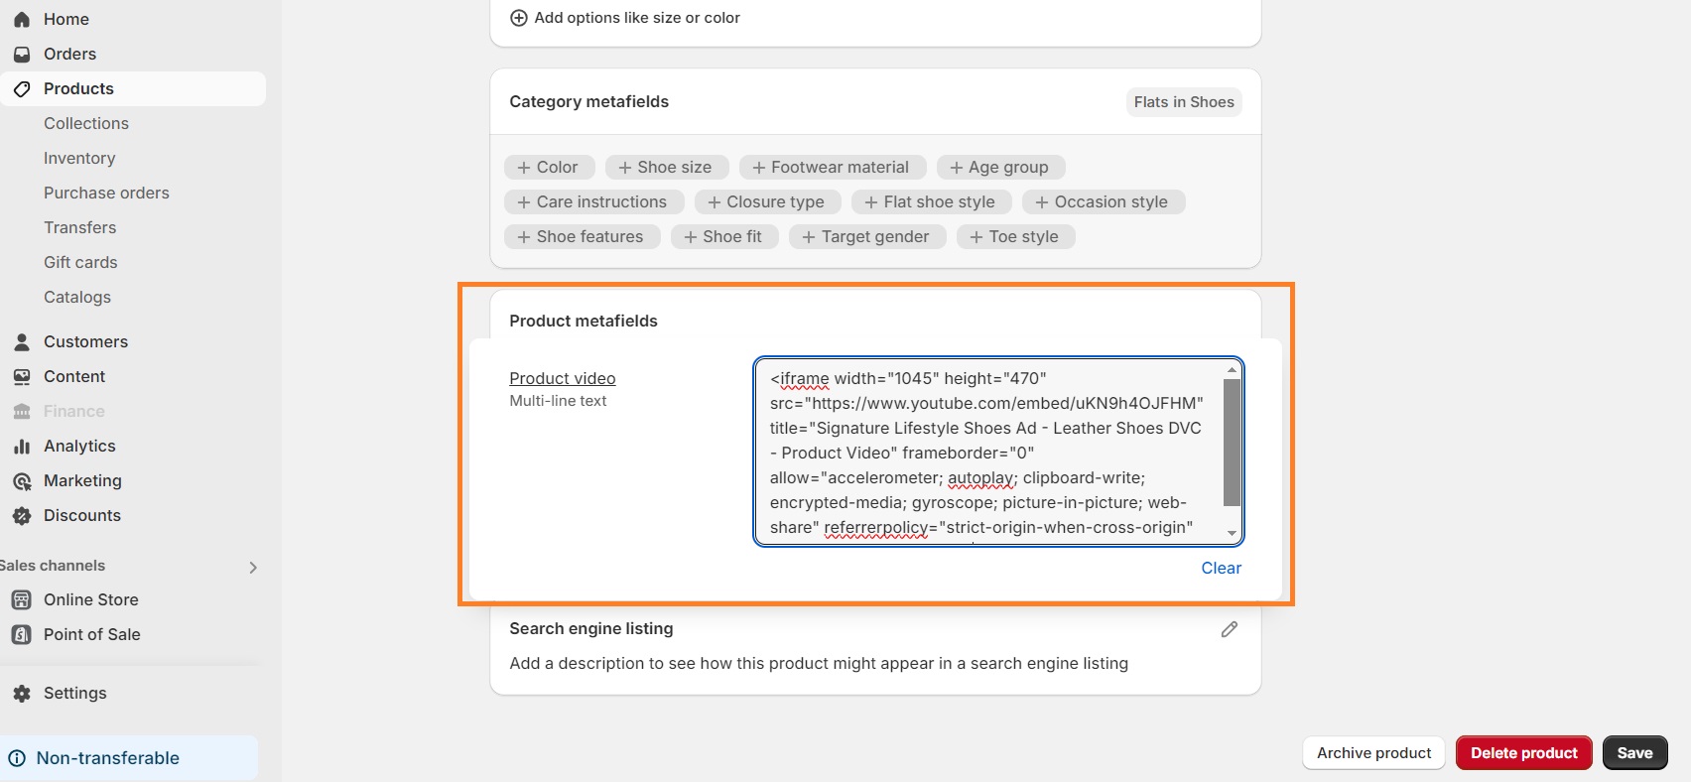Click the info icon beside Non-transferable
Screen dimensions: 1691x782
17,758
